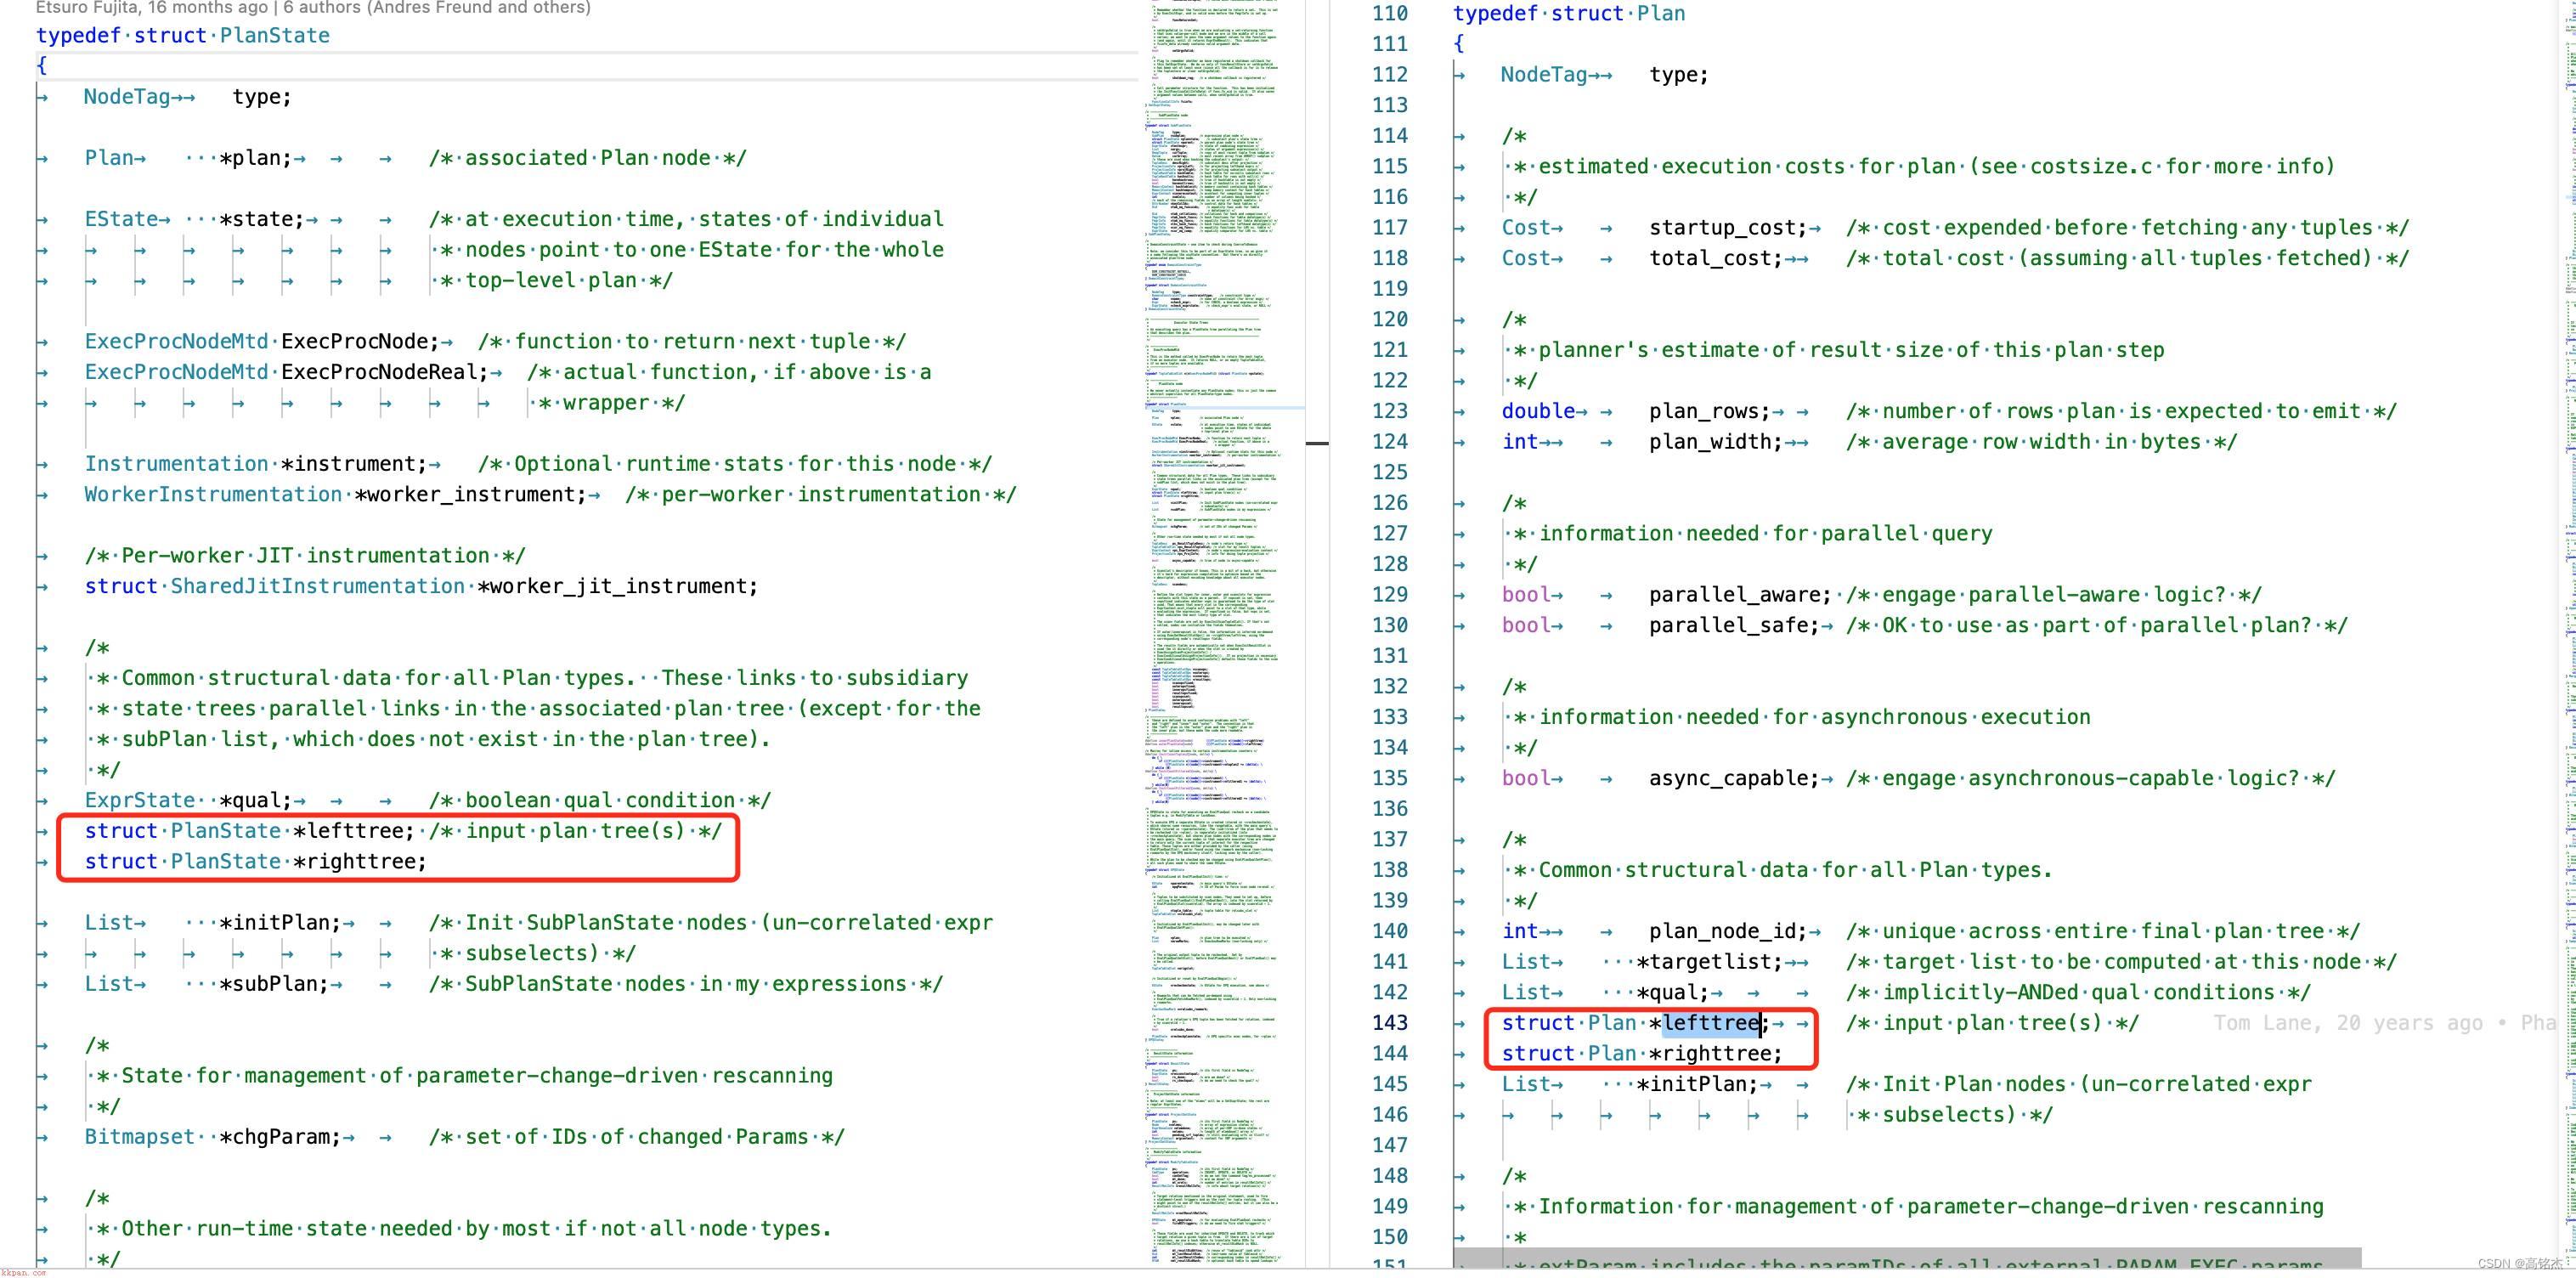
Task: Click the 'plan_rows' field name
Action: tap(1704, 411)
